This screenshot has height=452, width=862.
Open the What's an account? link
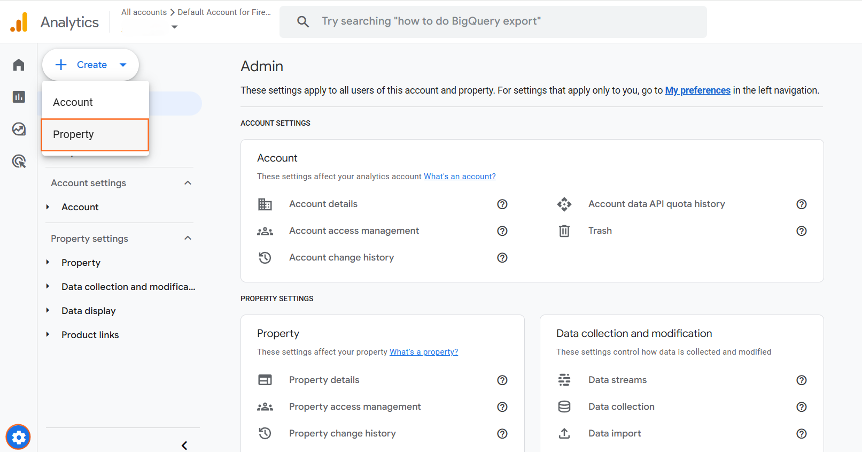(460, 177)
